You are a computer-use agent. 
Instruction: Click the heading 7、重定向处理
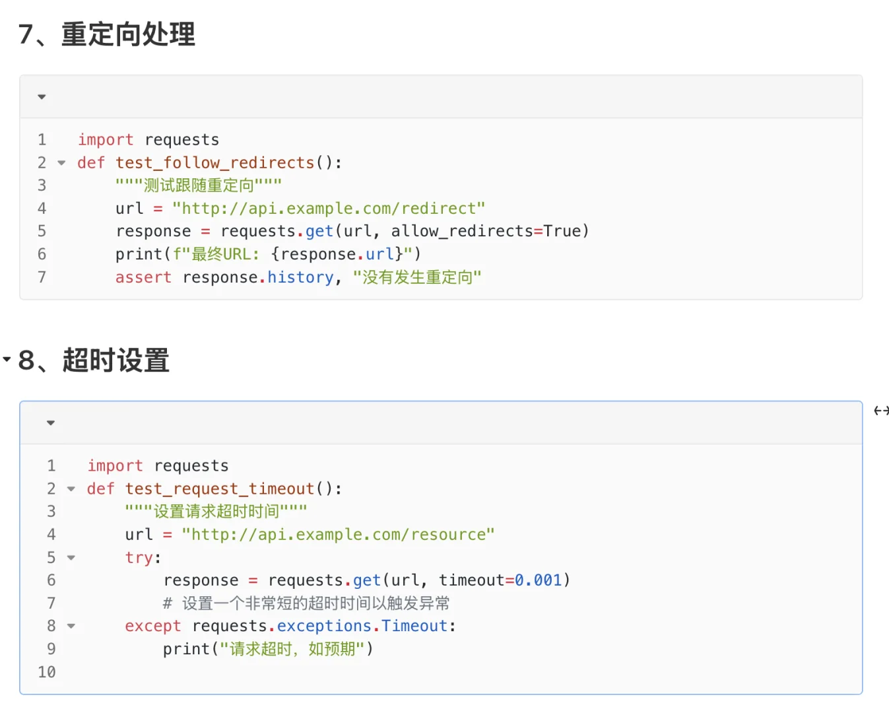point(107,34)
